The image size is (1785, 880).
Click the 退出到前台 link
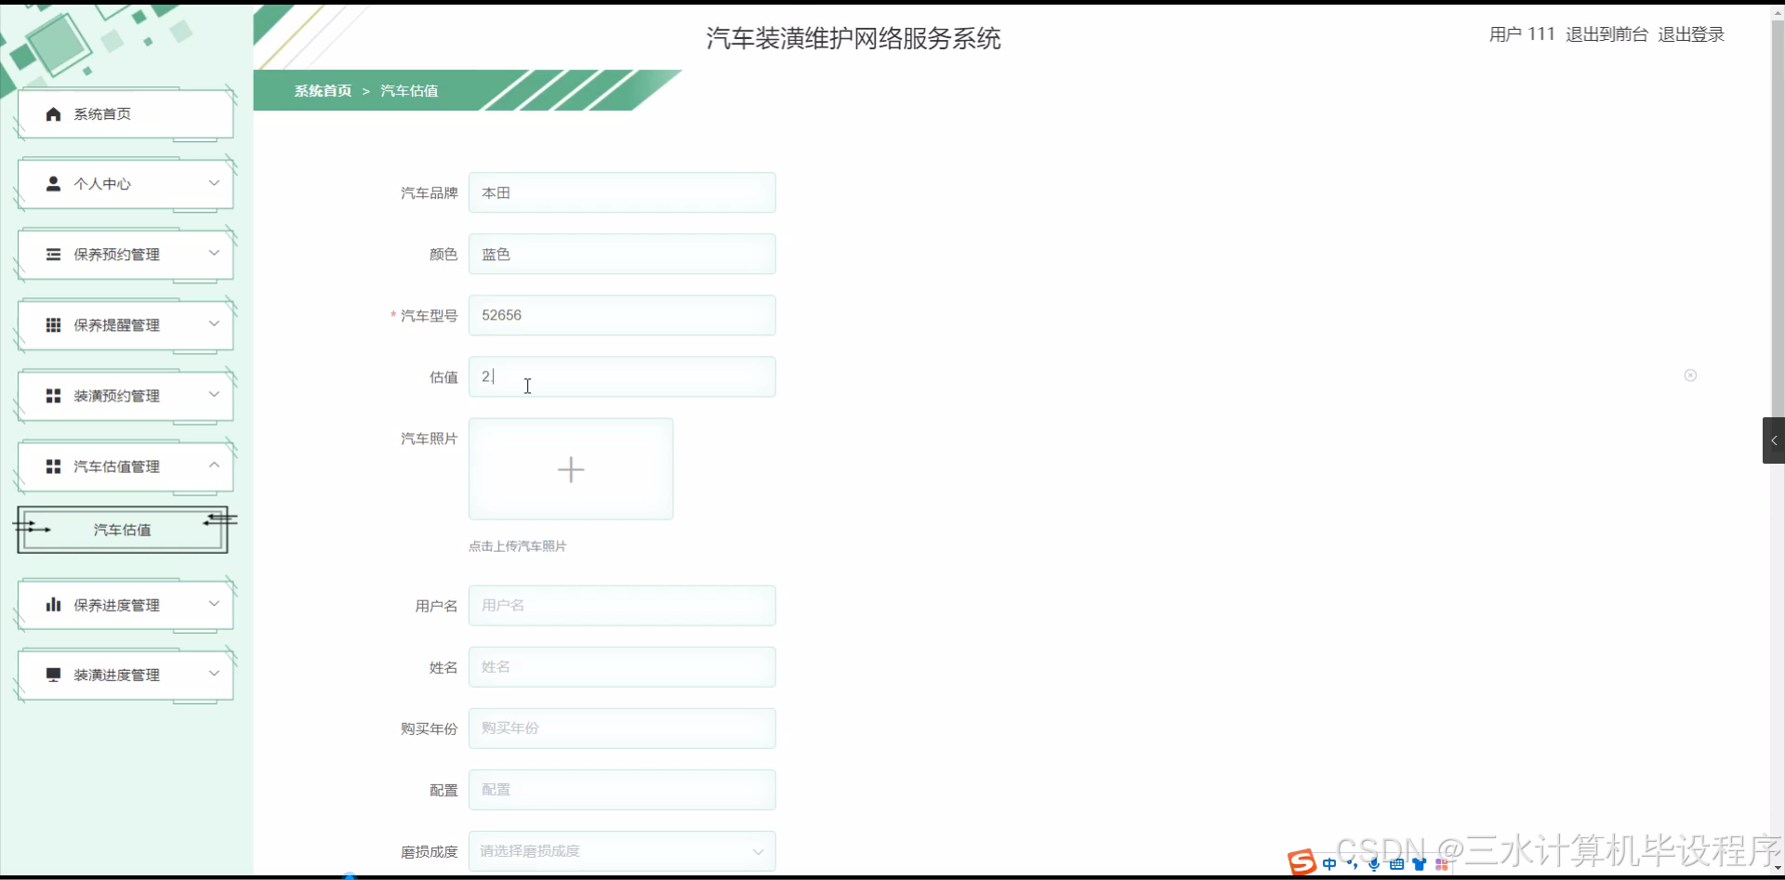point(1608,33)
